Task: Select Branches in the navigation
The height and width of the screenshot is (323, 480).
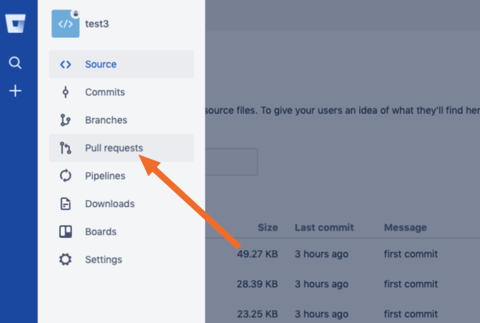Action: click(106, 120)
